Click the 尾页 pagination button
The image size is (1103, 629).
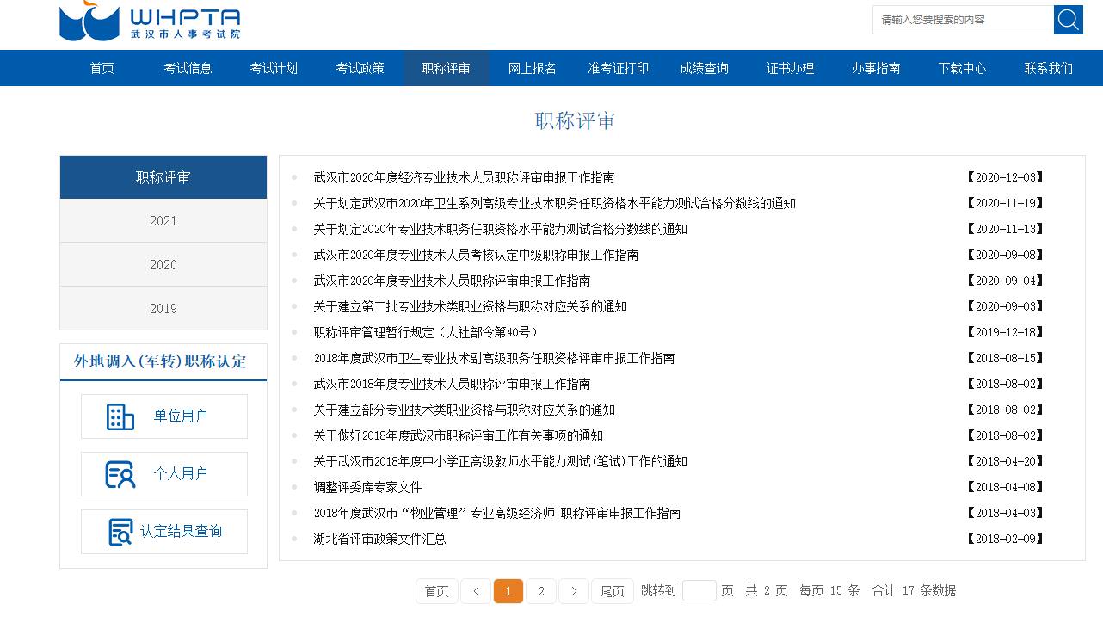click(x=613, y=591)
